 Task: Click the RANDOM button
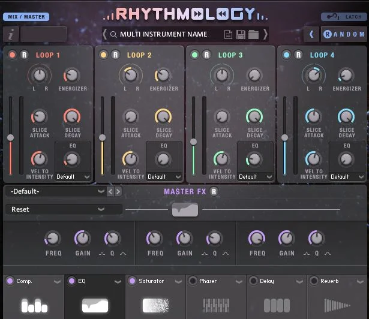[344, 34]
